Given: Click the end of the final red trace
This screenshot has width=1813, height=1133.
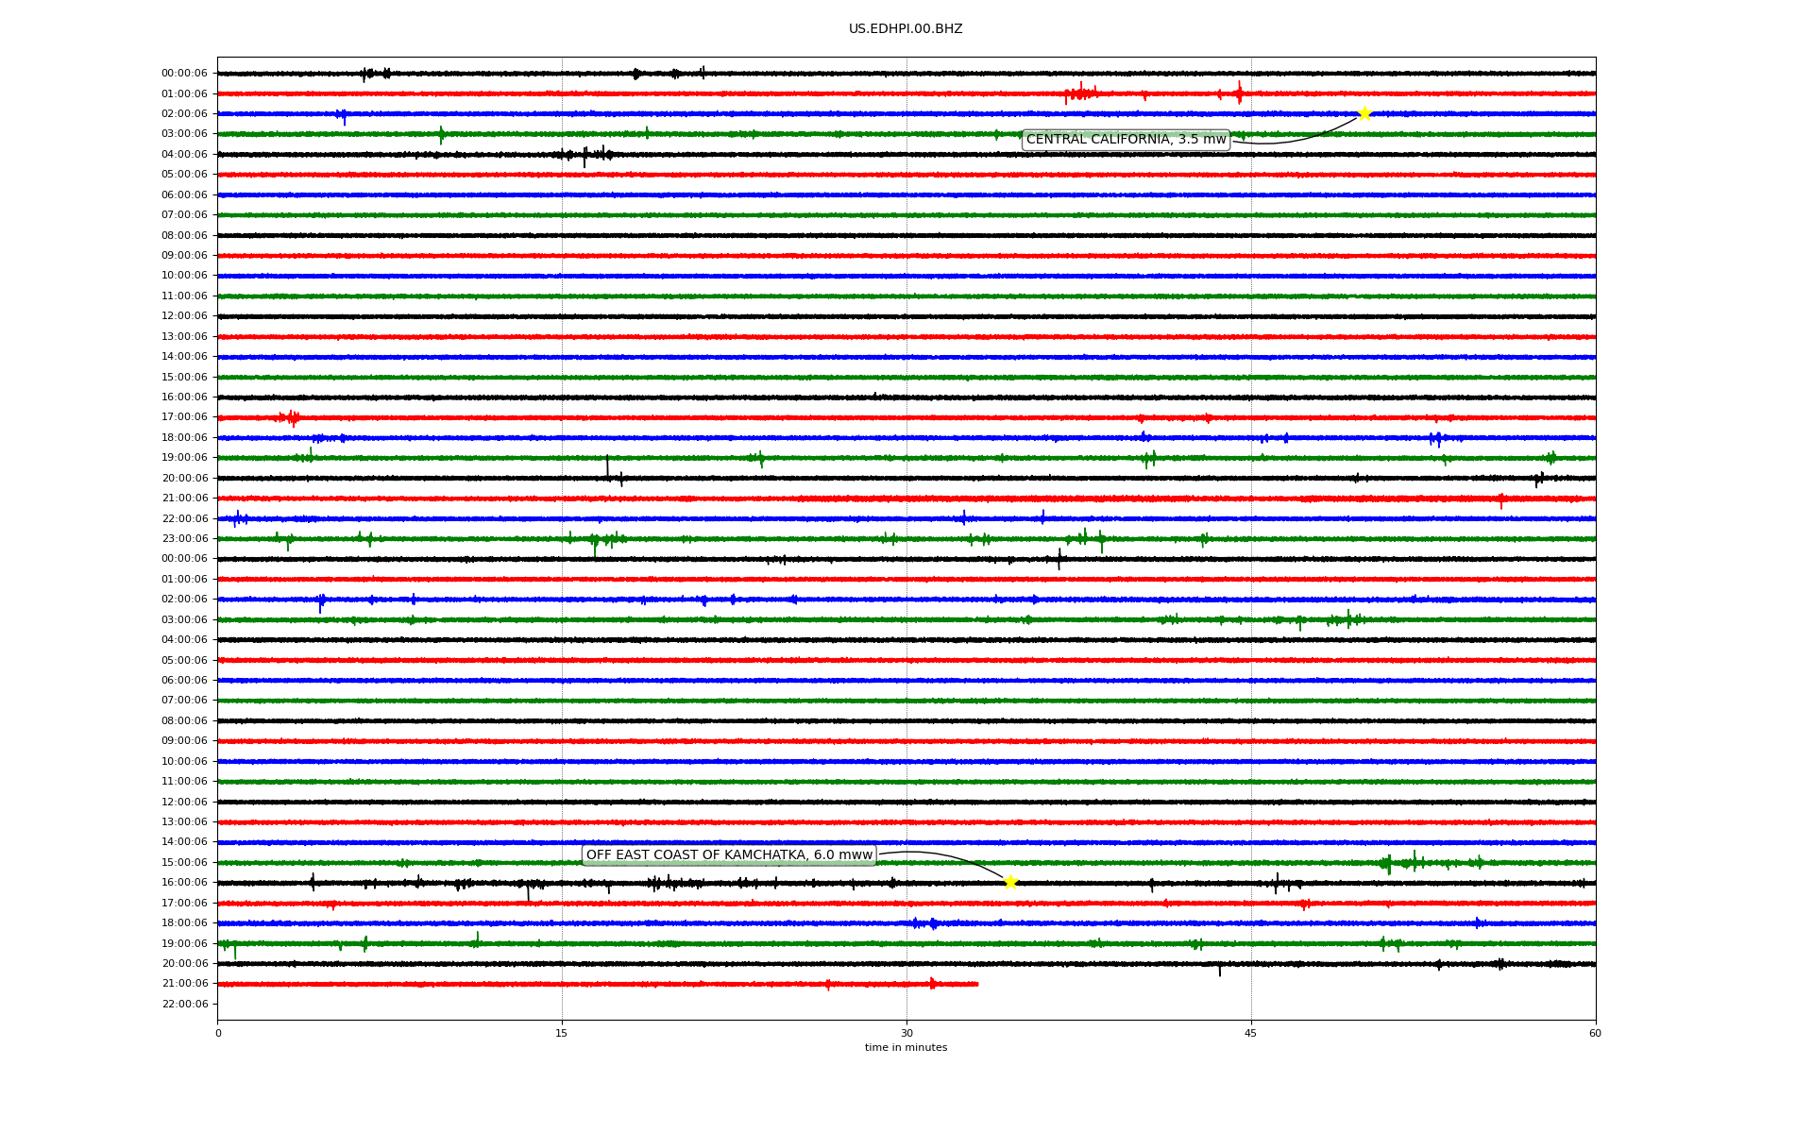Looking at the screenshot, I should (976, 984).
